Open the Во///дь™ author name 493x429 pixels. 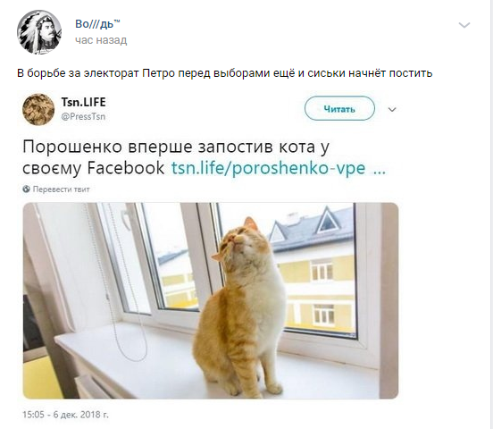97,24
